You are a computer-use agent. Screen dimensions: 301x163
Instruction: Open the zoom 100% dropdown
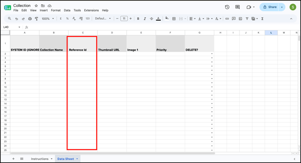(48, 18)
